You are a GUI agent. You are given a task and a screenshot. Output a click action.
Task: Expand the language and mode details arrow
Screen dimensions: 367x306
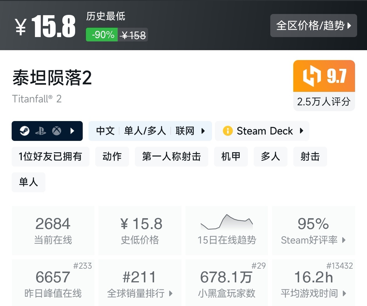203,131
